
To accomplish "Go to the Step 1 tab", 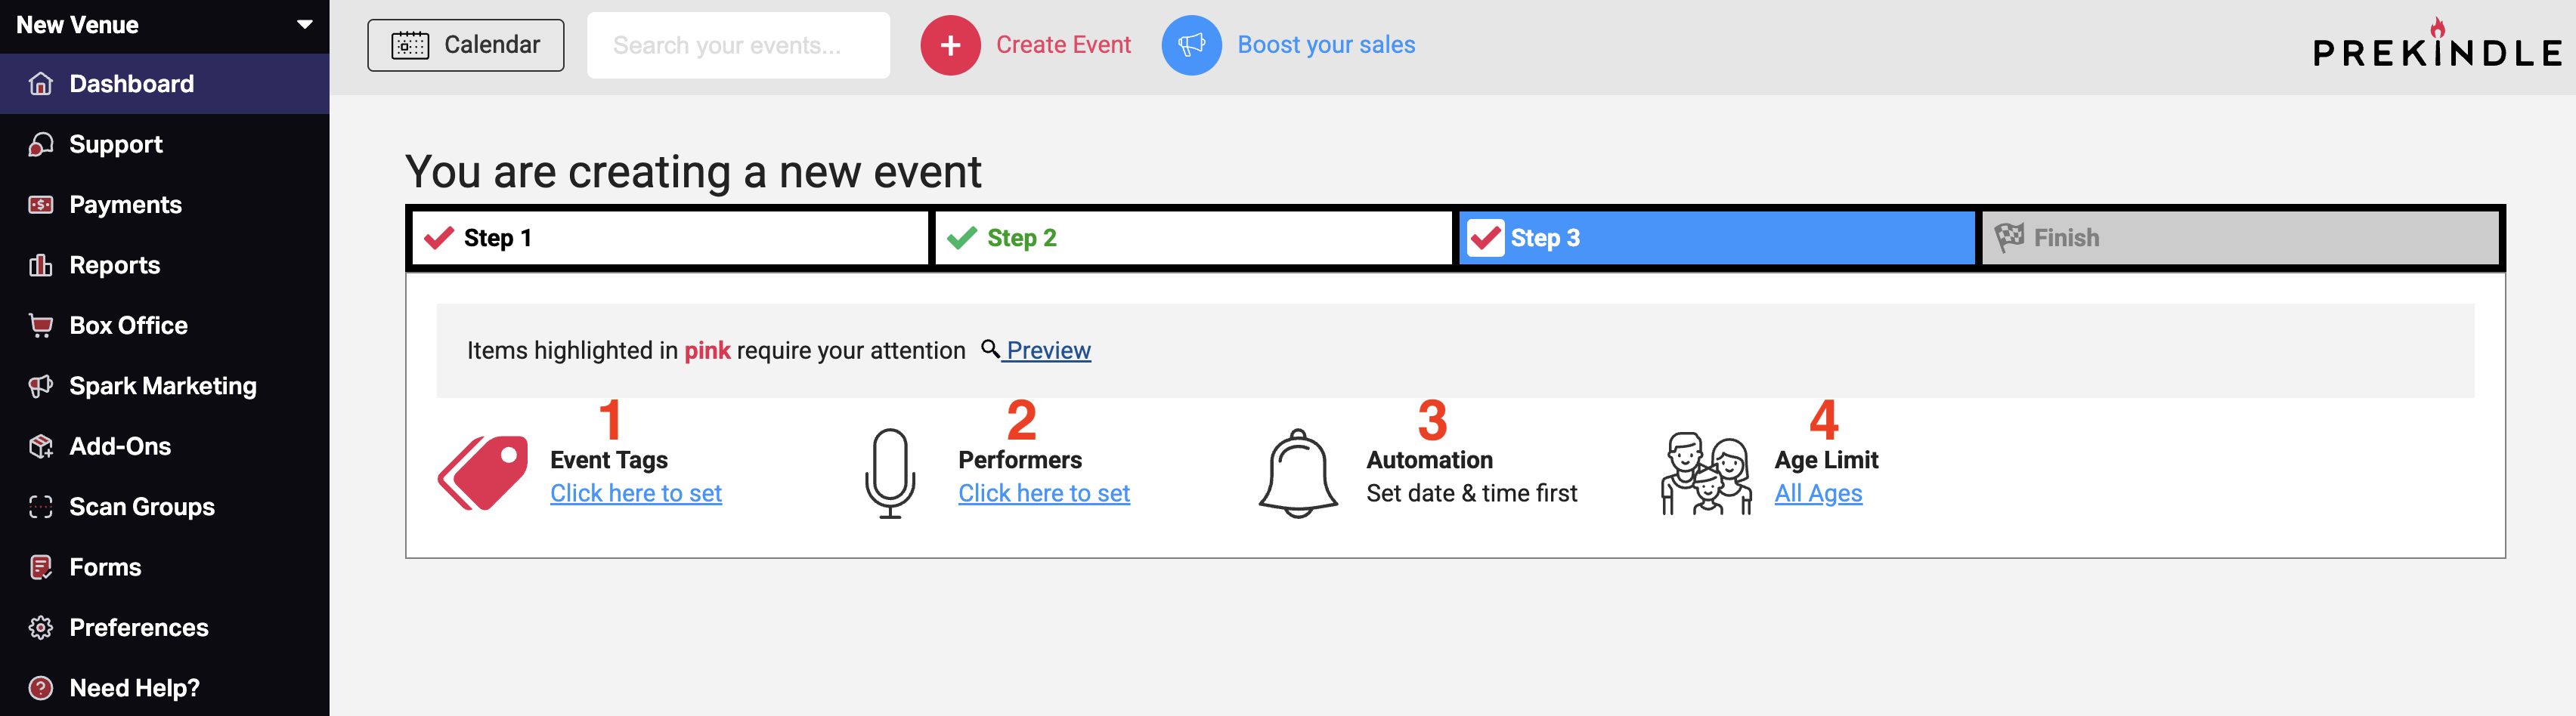I will 670,238.
